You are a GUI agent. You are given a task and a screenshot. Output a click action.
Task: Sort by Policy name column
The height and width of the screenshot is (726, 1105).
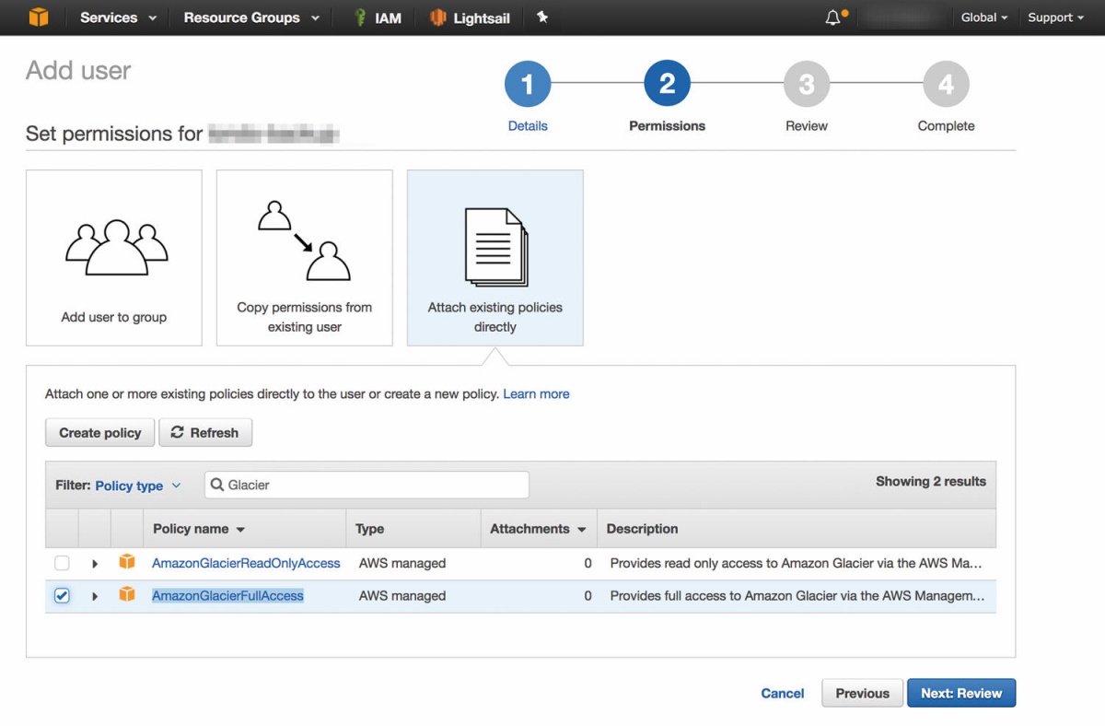(199, 529)
